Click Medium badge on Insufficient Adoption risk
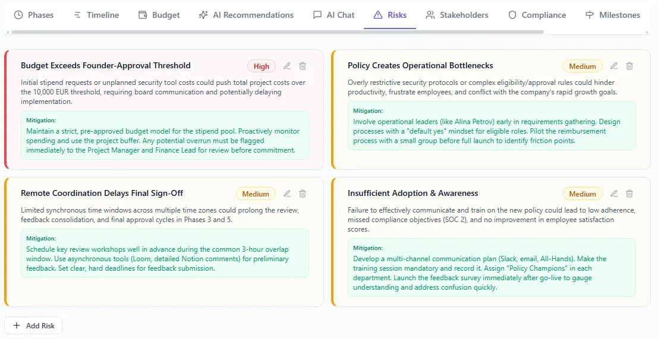The height and width of the screenshot is (339, 658). [583, 194]
